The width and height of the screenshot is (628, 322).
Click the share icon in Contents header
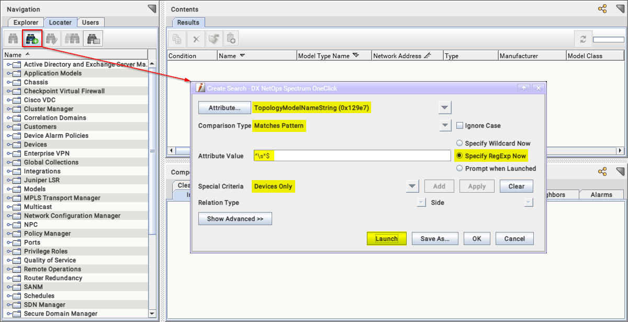pyautogui.click(x=602, y=9)
